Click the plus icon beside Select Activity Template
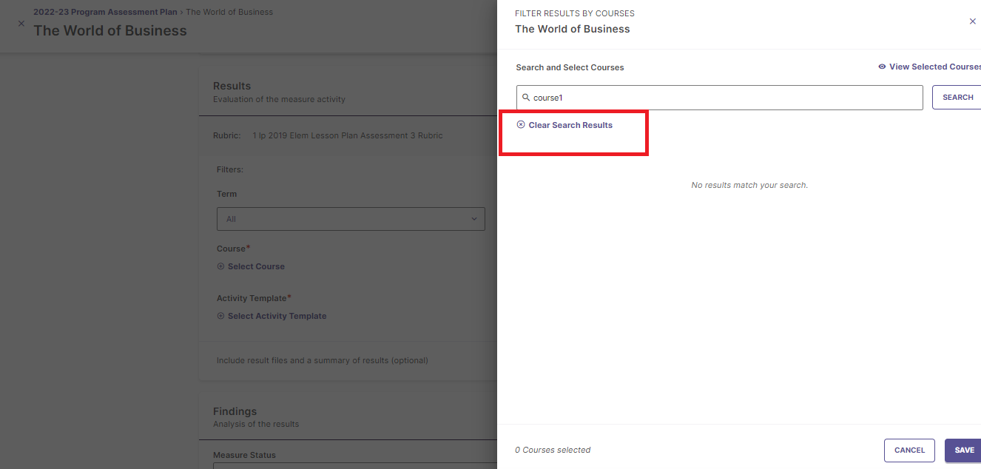 pos(220,316)
